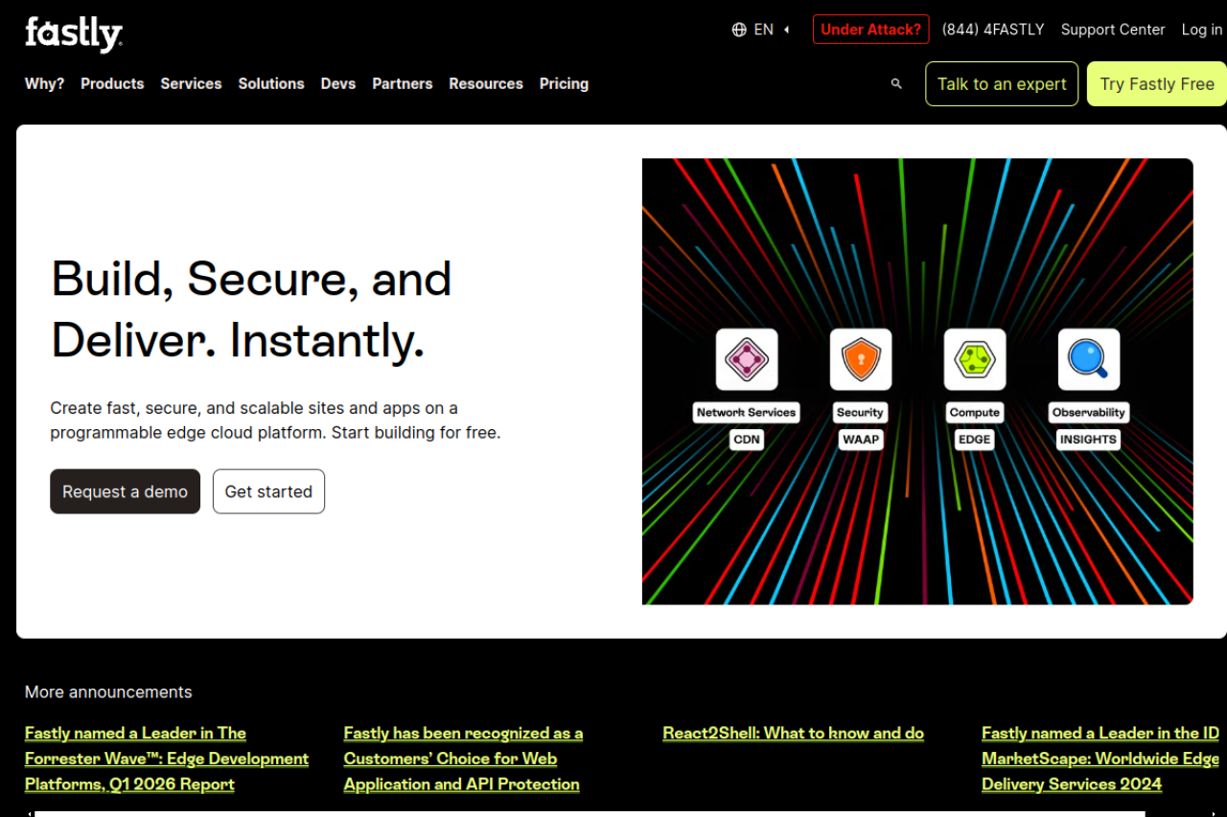Expand the Why? navigation item

(44, 84)
